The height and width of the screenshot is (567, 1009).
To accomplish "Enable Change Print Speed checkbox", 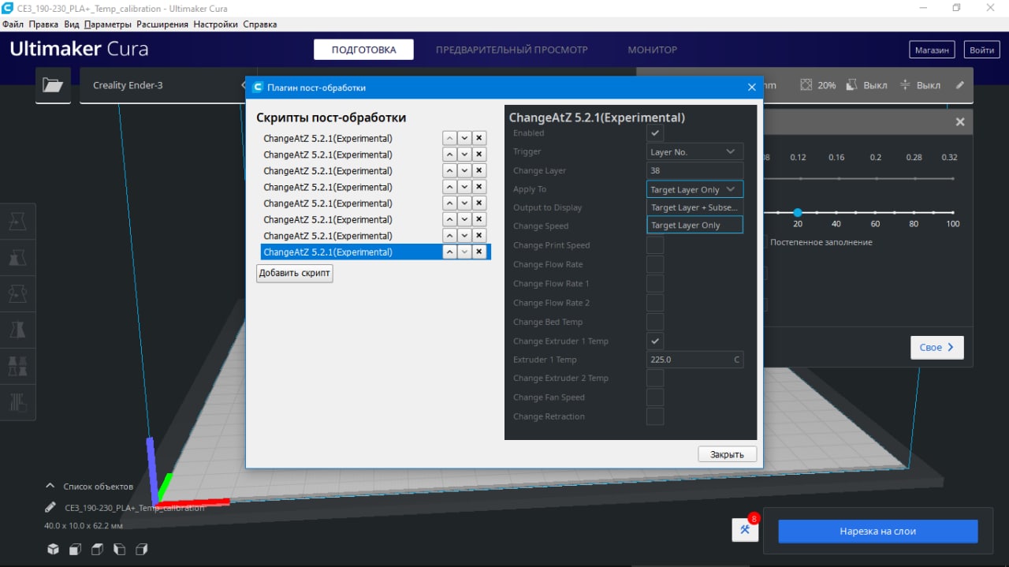I will pos(655,245).
